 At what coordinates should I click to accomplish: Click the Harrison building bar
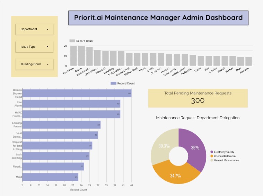[x=248, y=62]
